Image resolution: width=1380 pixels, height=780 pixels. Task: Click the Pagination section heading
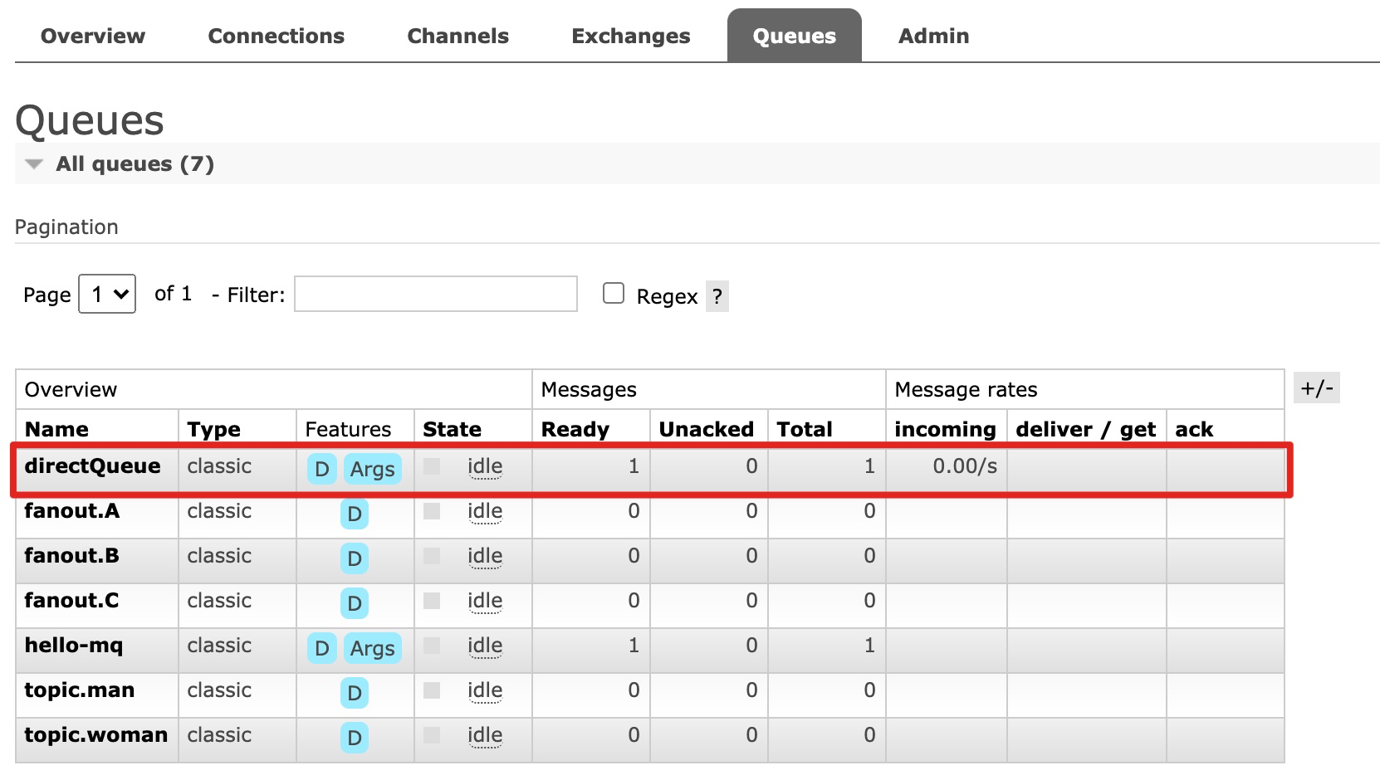tap(66, 227)
